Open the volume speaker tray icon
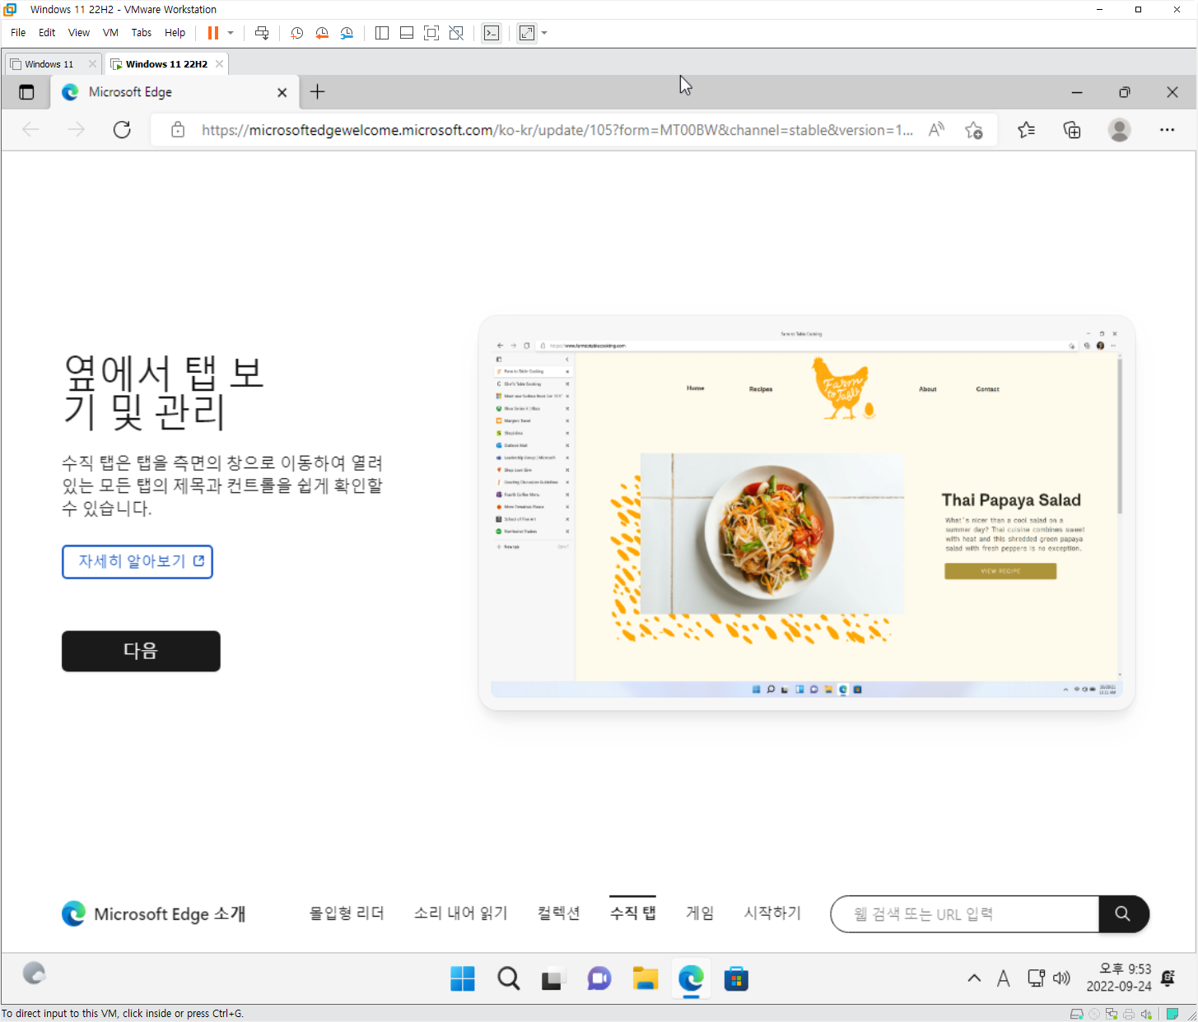 point(1062,978)
